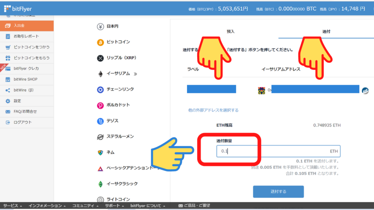Screen dimensions: 374x210
Task: Click the 送付数量 amount input field
Action: [x=278, y=151]
